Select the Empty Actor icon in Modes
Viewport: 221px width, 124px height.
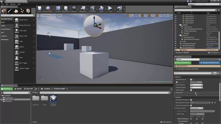[17, 20]
